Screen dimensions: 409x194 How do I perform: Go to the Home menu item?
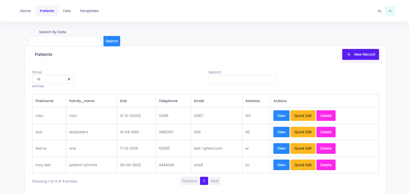click(25, 11)
